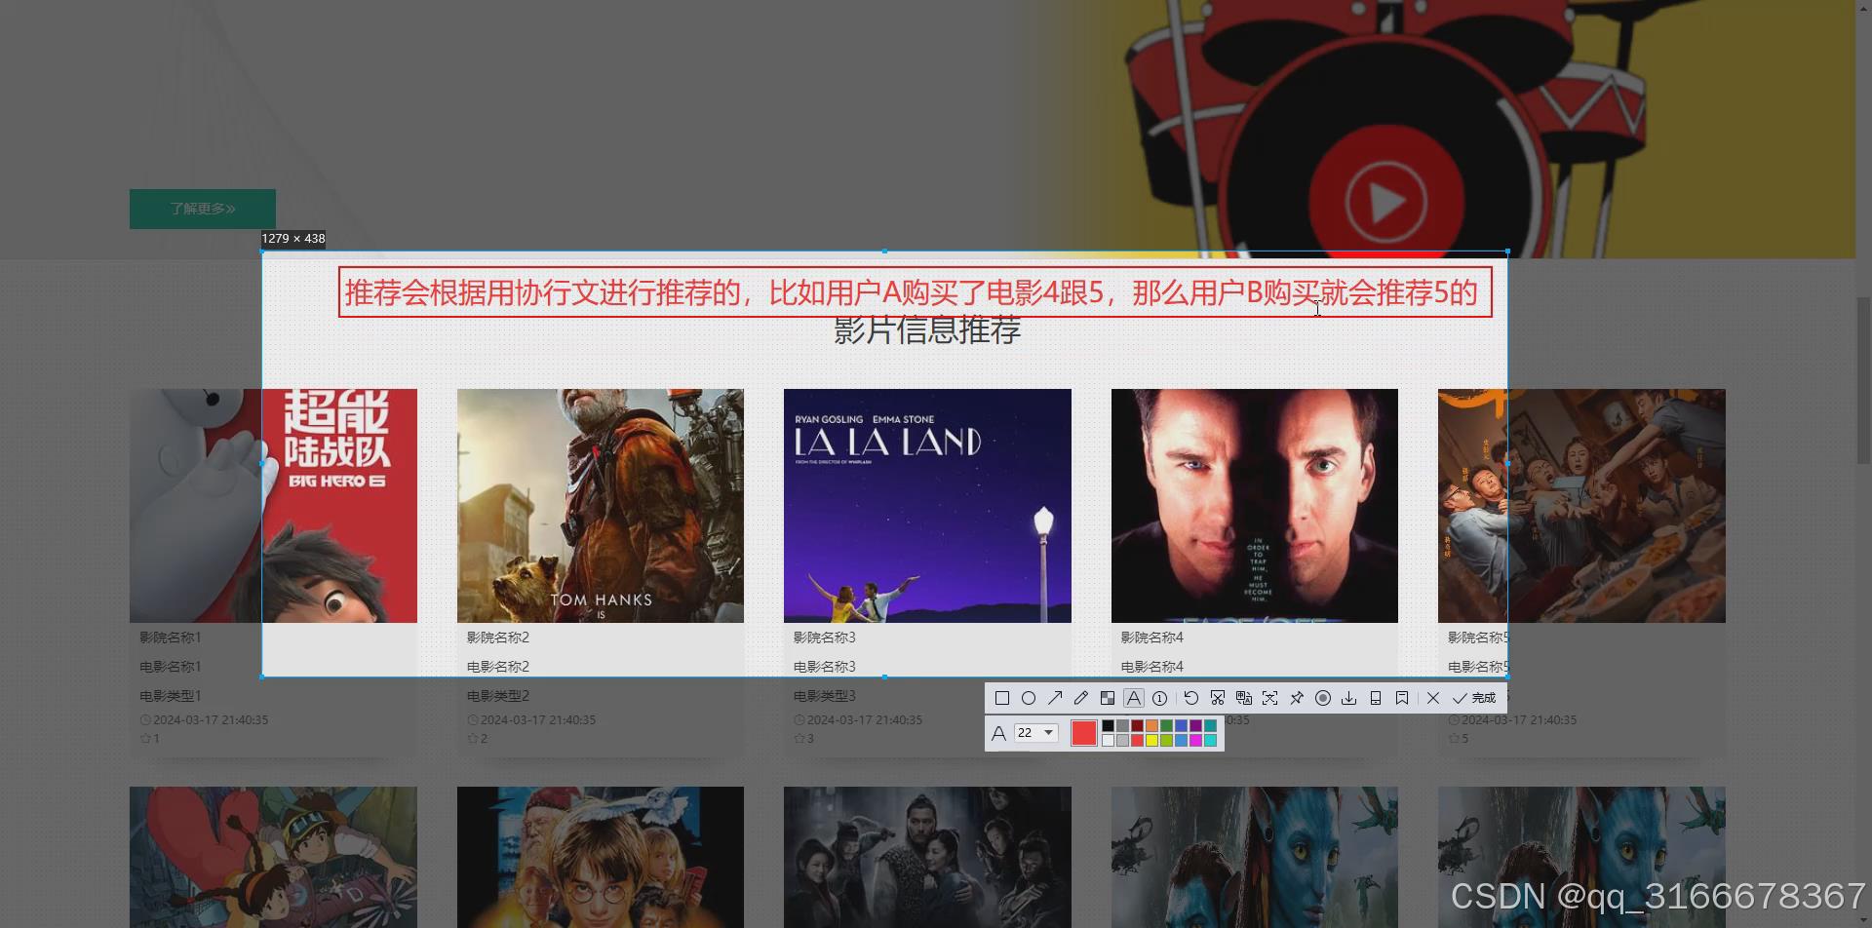This screenshot has height=928, width=1872.
Task: Click the current red color preview
Action: click(1084, 733)
